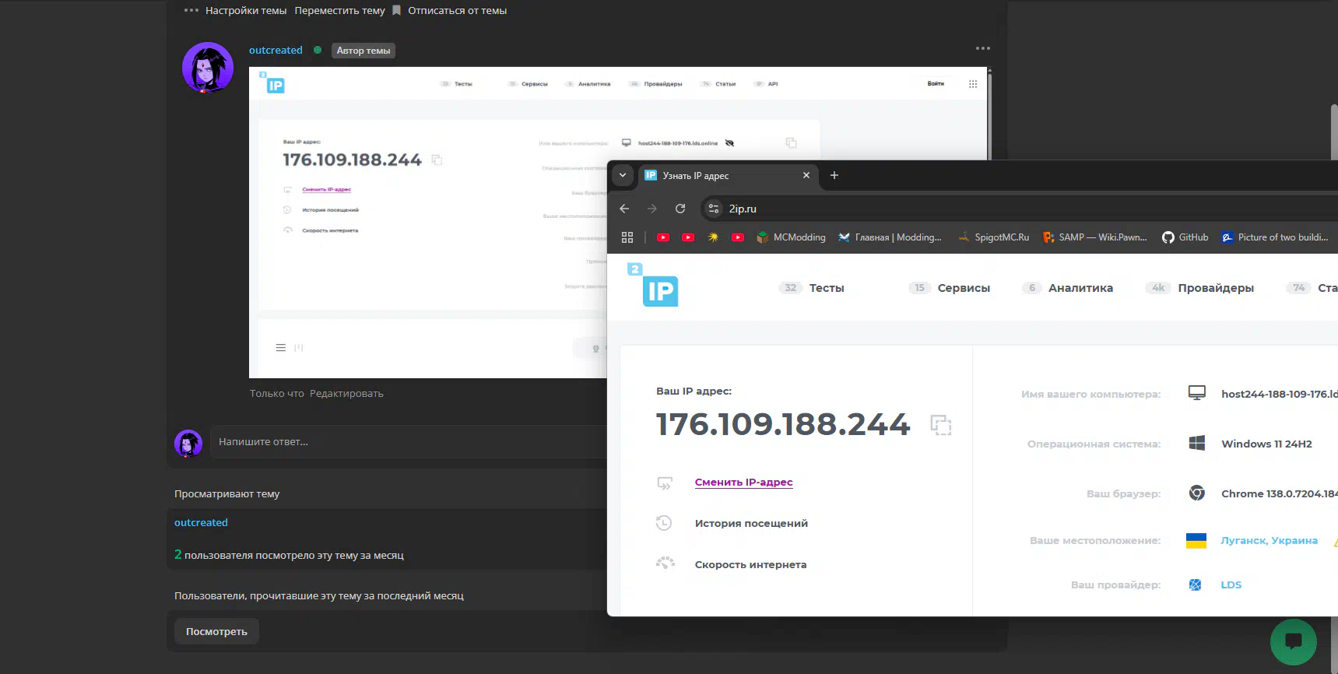The image size is (1338, 674).
Task: Open the MCModding bookmark
Action: click(x=791, y=237)
